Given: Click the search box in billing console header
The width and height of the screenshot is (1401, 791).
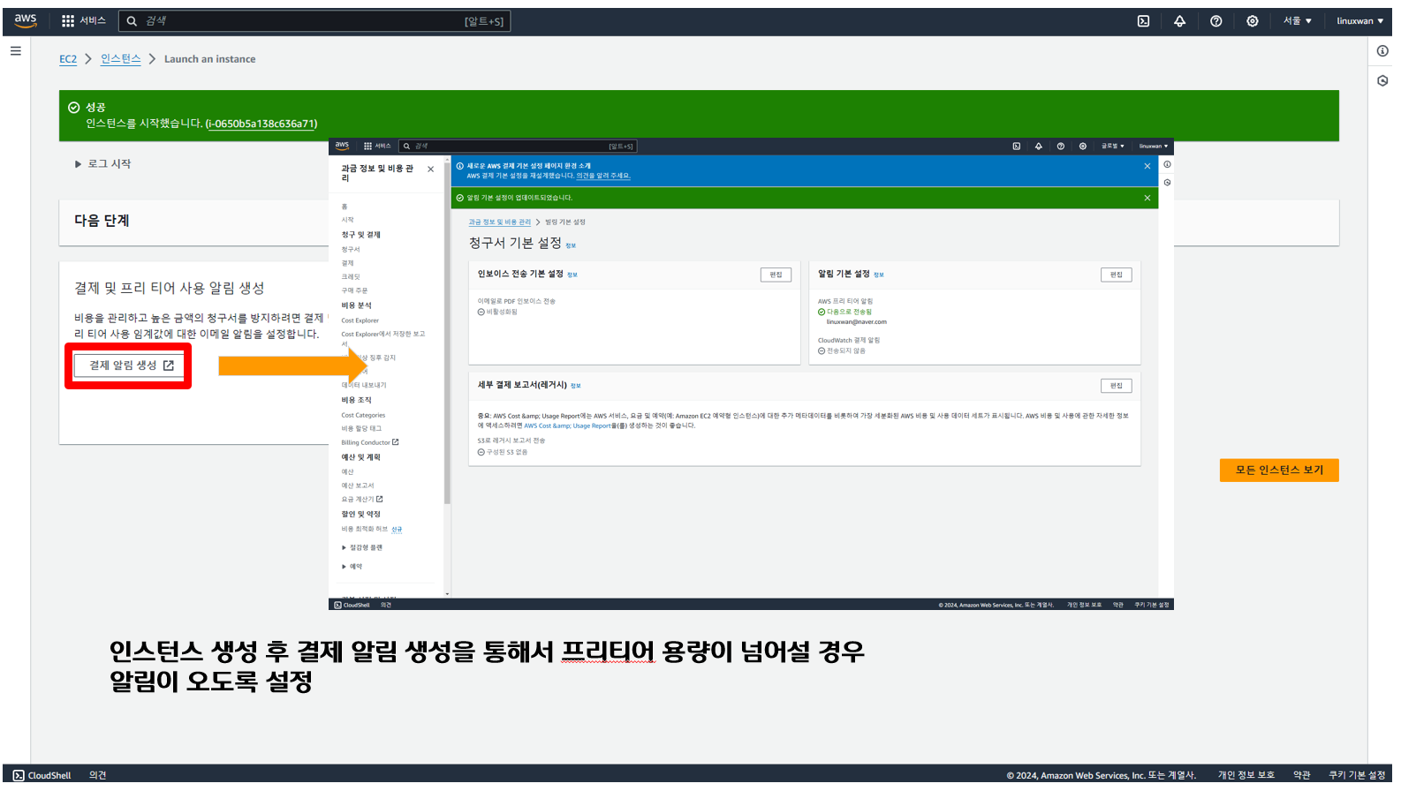Looking at the screenshot, I should (518, 147).
